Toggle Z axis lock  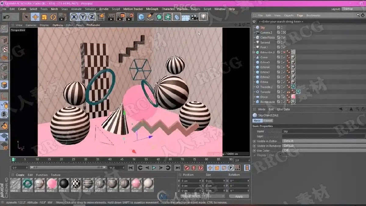point(91,17)
